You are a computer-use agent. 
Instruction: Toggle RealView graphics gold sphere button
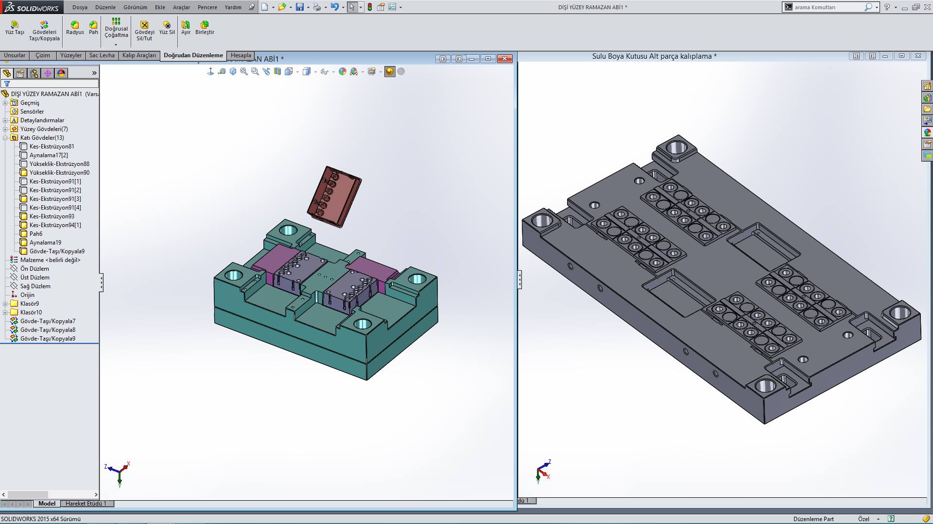click(390, 71)
